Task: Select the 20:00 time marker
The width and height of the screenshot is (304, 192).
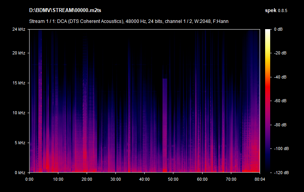Action: (x=87, y=179)
